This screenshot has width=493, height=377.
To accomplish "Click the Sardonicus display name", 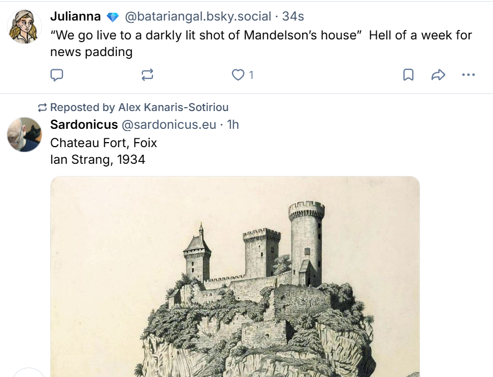I will tap(84, 124).
